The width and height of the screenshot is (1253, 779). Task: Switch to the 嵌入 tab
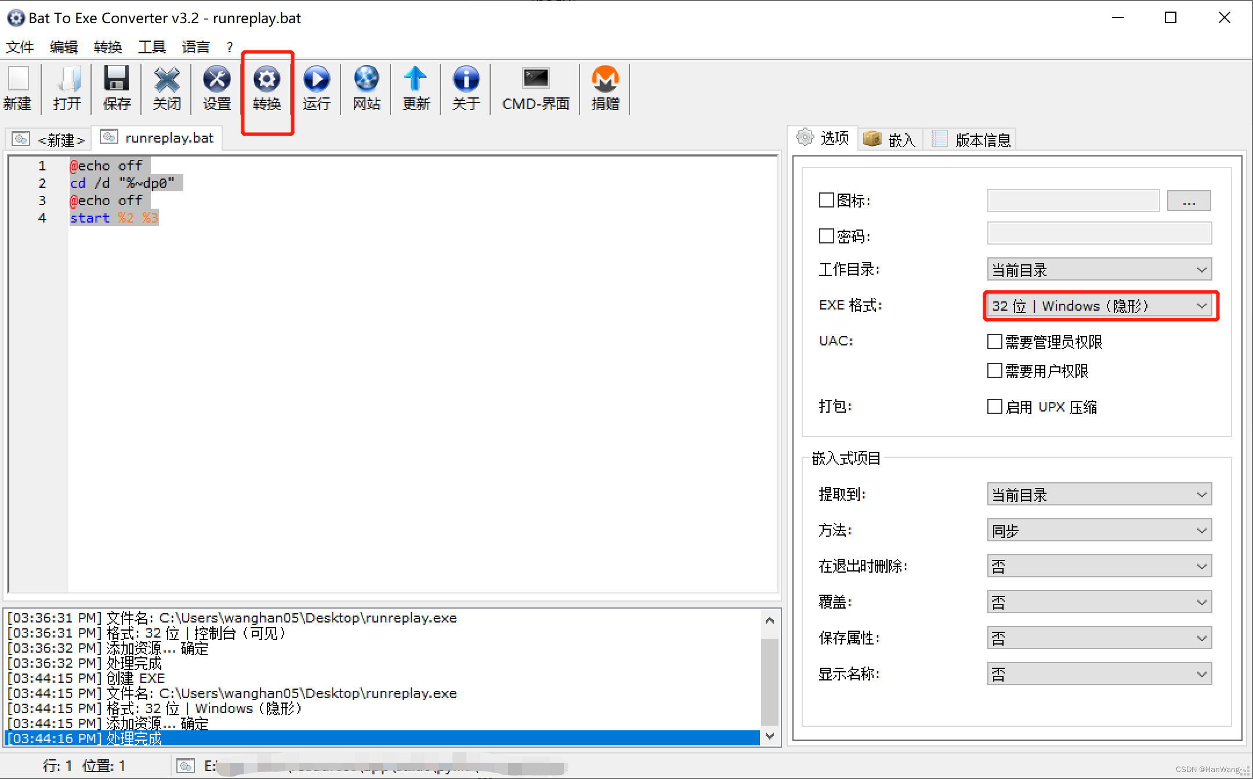click(x=890, y=139)
